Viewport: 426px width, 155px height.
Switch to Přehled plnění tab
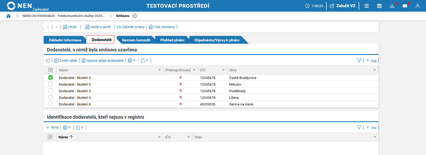(x=172, y=40)
